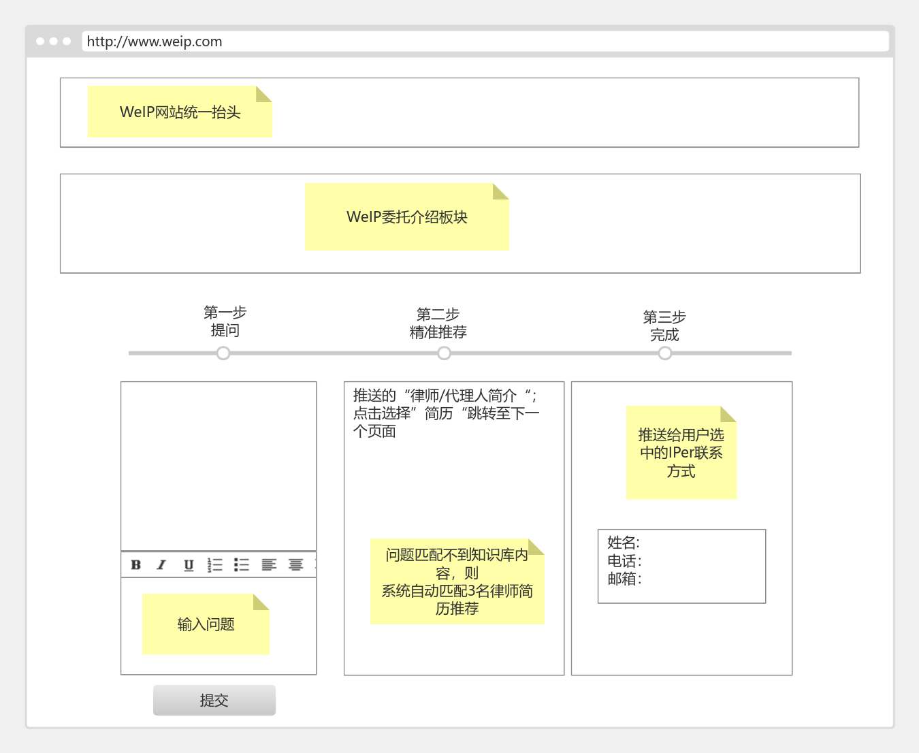This screenshot has width=919, height=753.
Task: Click the 第二步 精准推荐 progress circle
Action: tap(444, 353)
